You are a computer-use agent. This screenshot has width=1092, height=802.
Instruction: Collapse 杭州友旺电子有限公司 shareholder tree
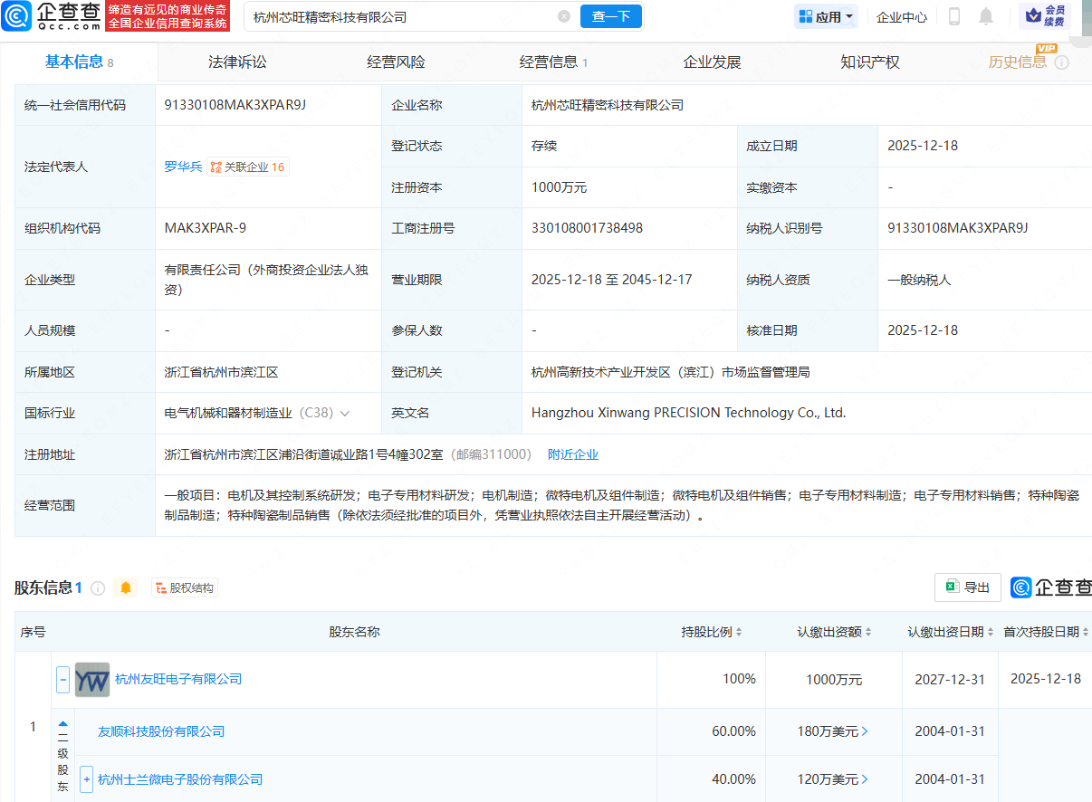[62, 679]
